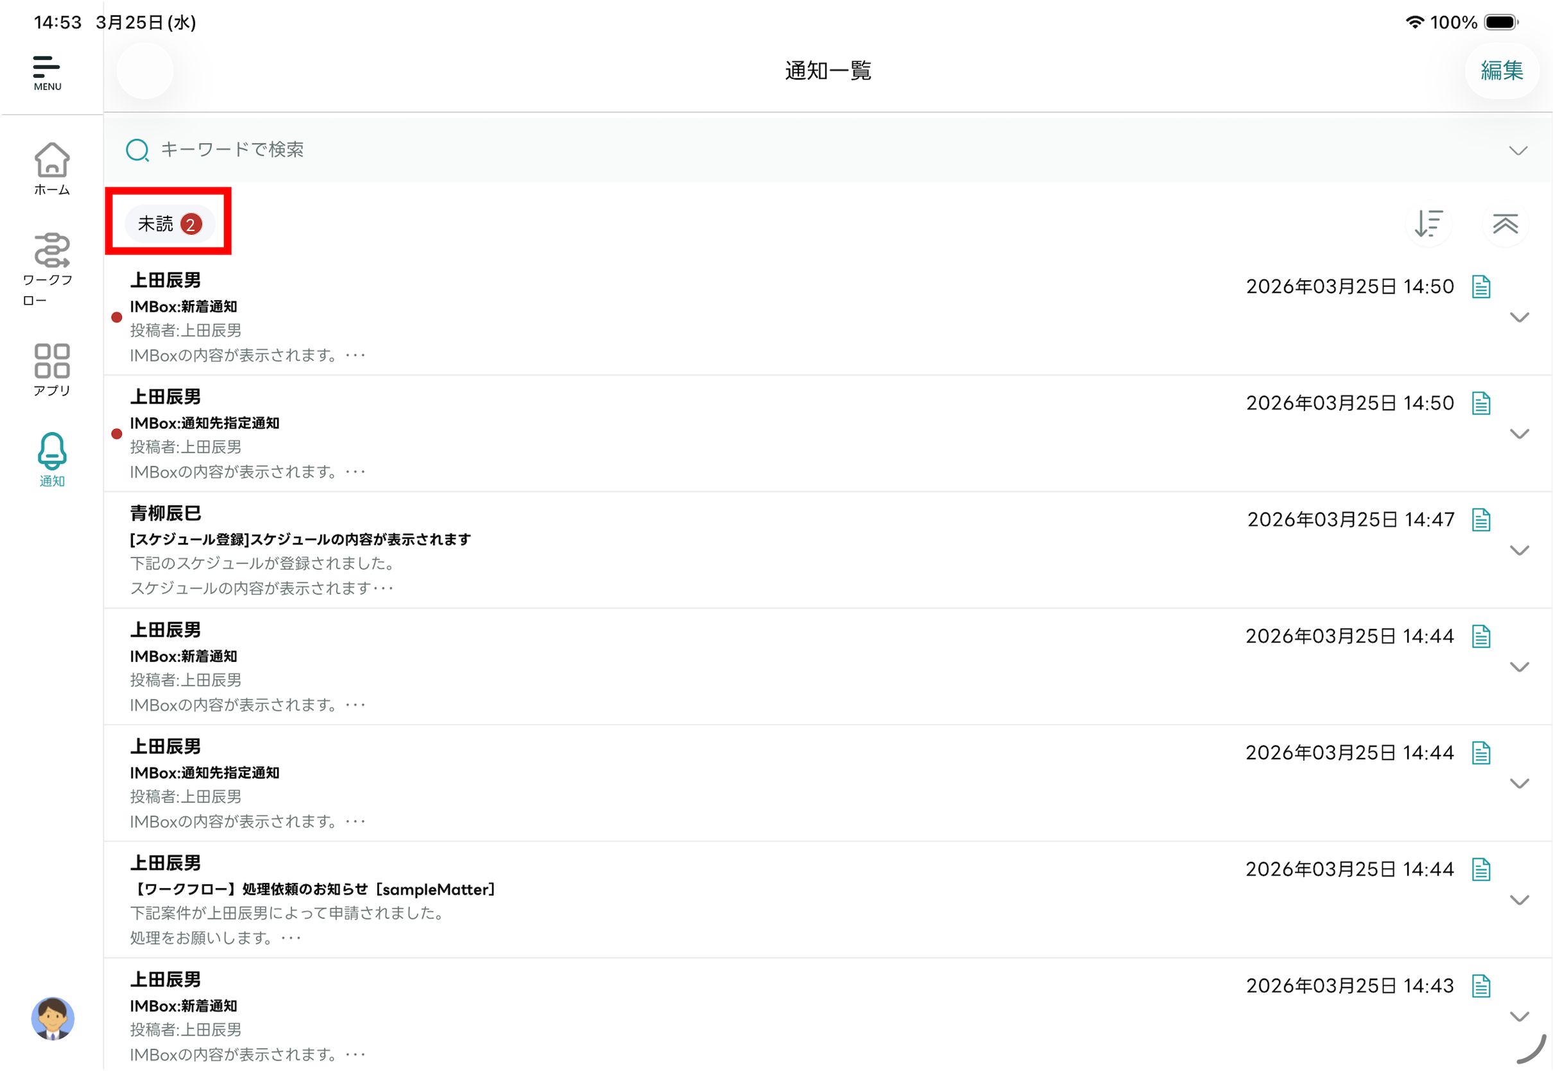Click unread red dot on IMBox:新着通知 14:50
This screenshot has width=1553, height=1071.
pyautogui.click(x=117, y=317)
